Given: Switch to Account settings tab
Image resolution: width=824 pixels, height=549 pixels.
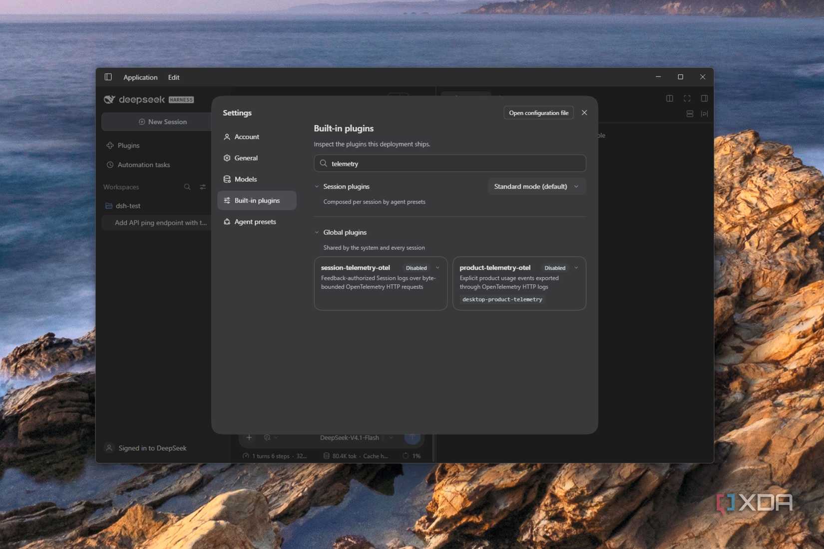Looking at the screenshot, I should click(257, 137).
